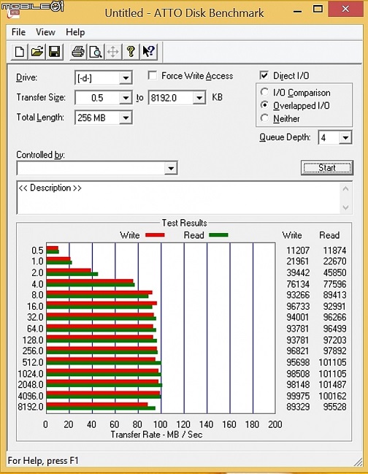This screenshot has width=368, height=474.
Task: Click the question mark About icon
Action: pos(131,52)
